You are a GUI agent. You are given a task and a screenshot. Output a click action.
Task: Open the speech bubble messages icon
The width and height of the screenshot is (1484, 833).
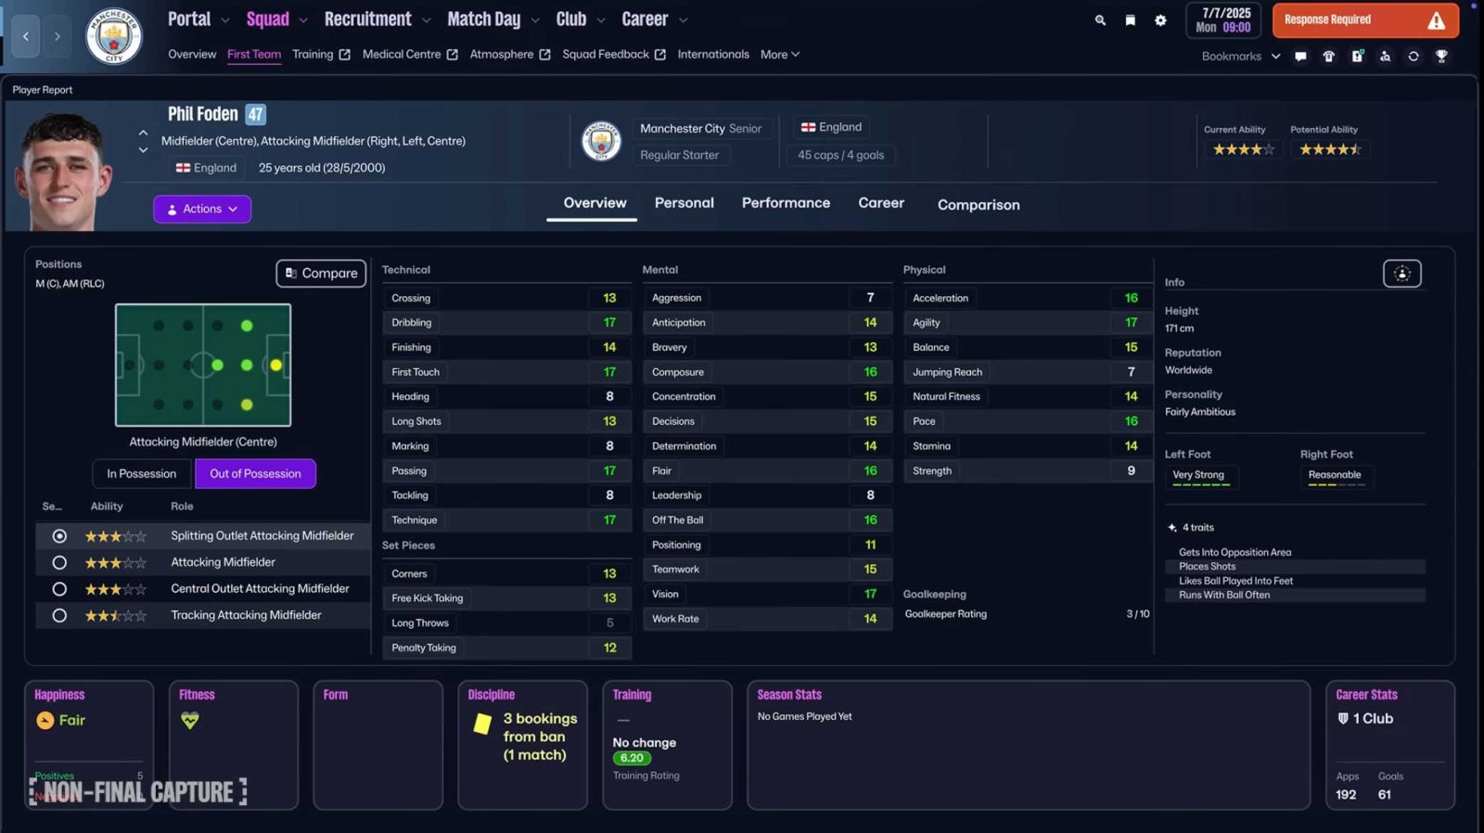(x=1300, y=57)
